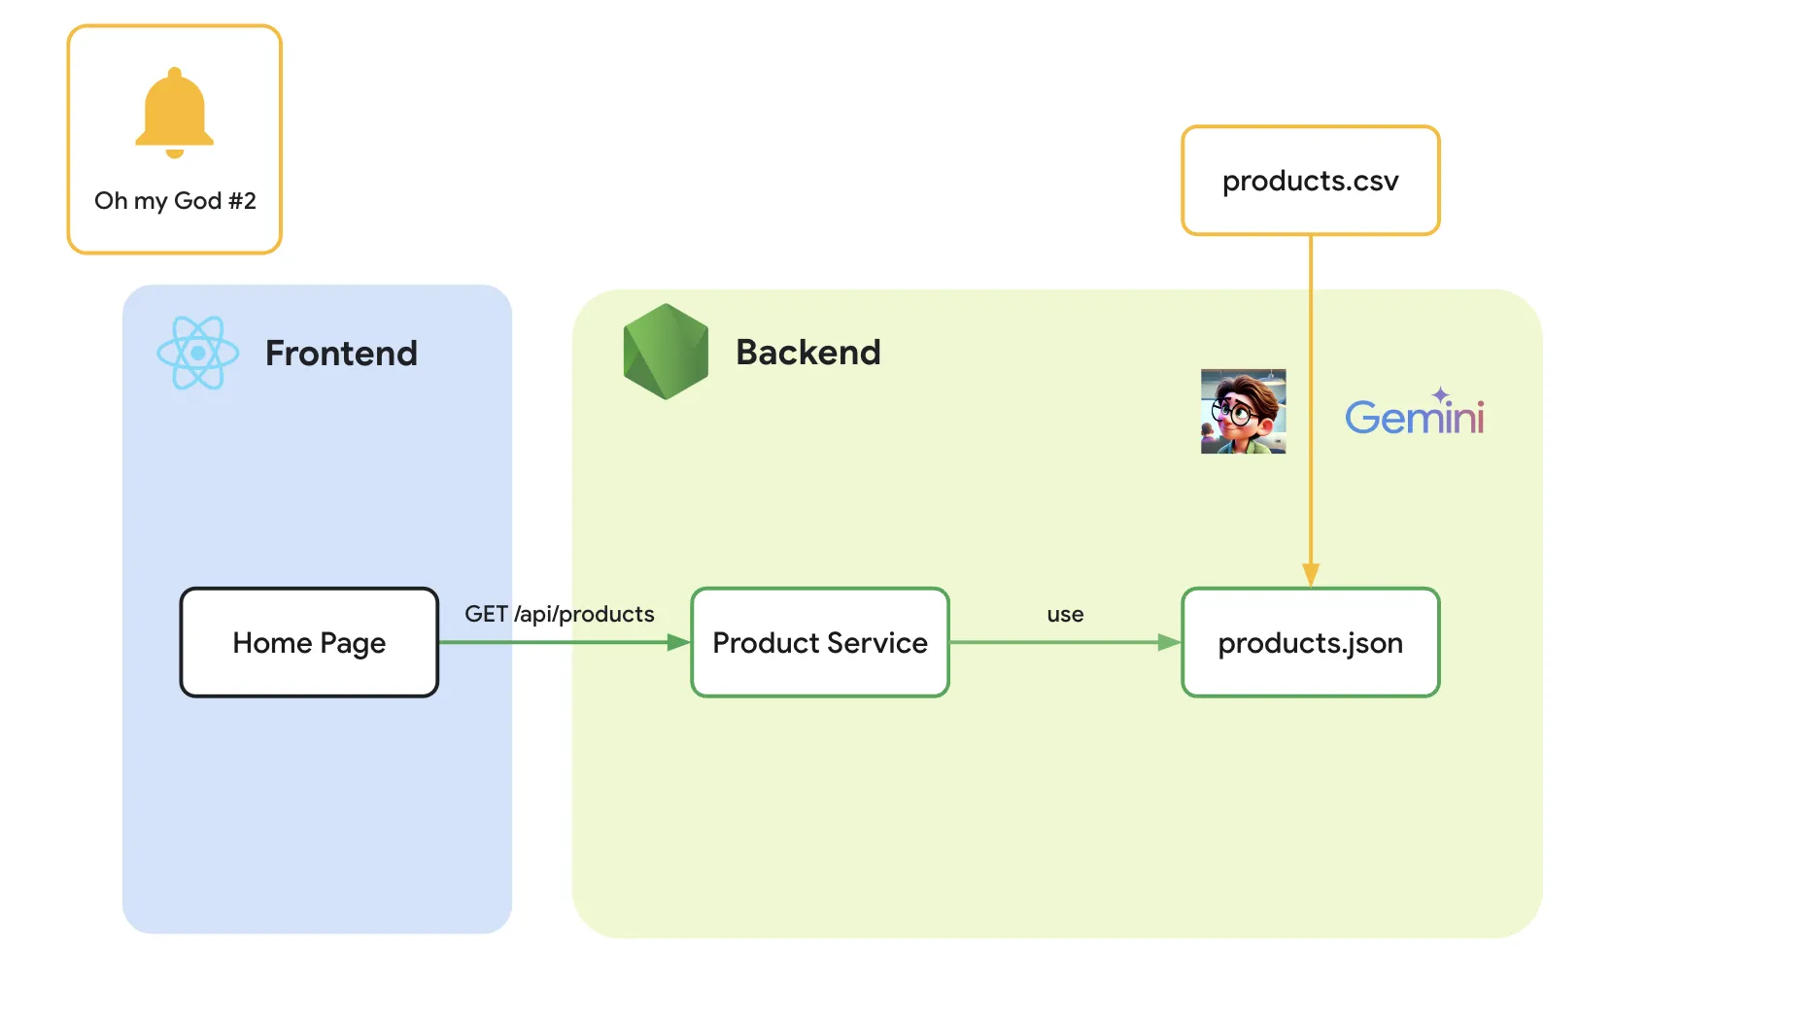Select the products.json box
This screenshot has height=1016, width=1819.
(x=1311, y=642)
